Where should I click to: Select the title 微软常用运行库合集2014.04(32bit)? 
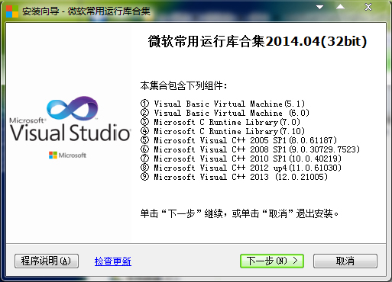point(258,41)
